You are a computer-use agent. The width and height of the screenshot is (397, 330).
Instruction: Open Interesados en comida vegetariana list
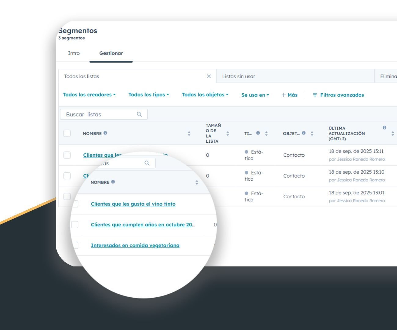pos(135,245)
